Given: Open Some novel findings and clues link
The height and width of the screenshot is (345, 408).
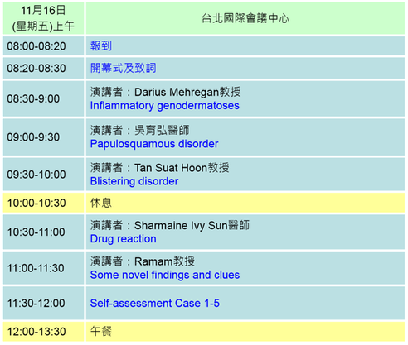Looking at the screenshot, I should pos(165,275).
